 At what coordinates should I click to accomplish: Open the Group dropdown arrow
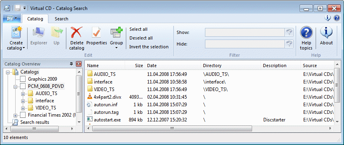pyautogui.click(x=116, y=48)
